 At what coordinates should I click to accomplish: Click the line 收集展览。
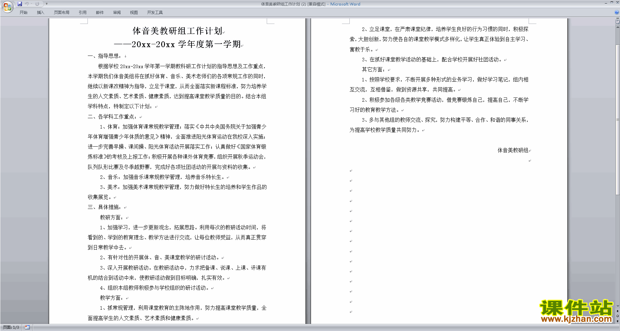(x=100, y=197)
